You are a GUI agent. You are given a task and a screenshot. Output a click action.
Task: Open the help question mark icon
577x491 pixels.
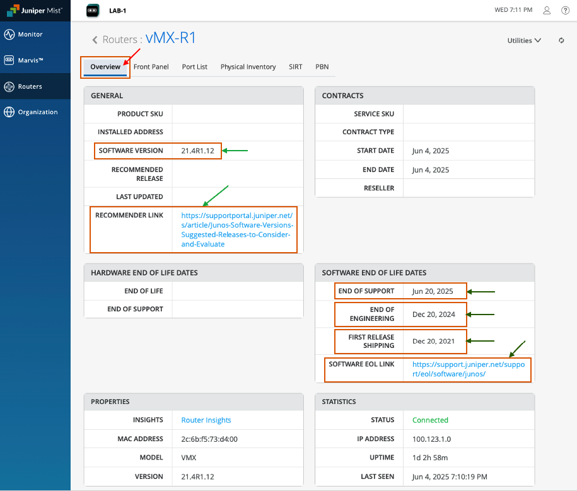click(x=565, y=10)
